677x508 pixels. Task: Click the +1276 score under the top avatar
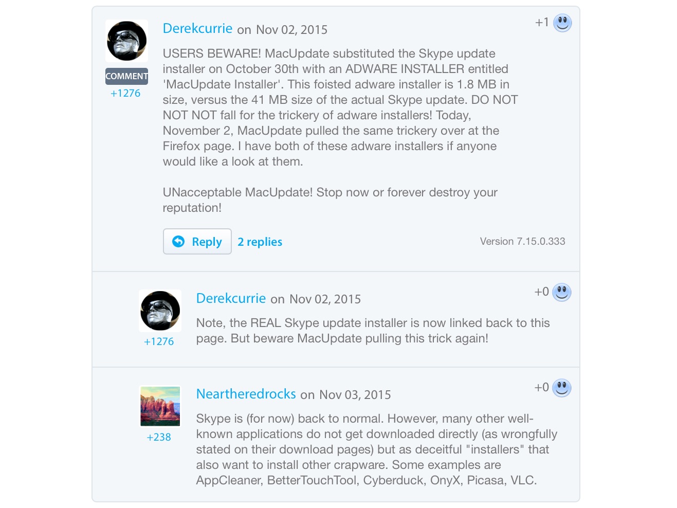pyautogui.click(x=125, y=93)
